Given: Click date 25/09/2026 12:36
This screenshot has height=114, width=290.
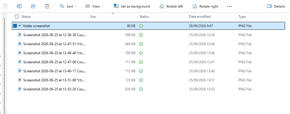Looking at the screenshot, I should (202, 35).
